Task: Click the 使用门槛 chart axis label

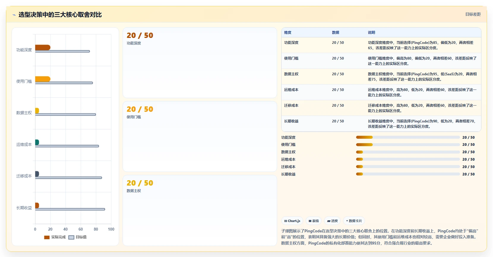Action: (x=24, y=81)
